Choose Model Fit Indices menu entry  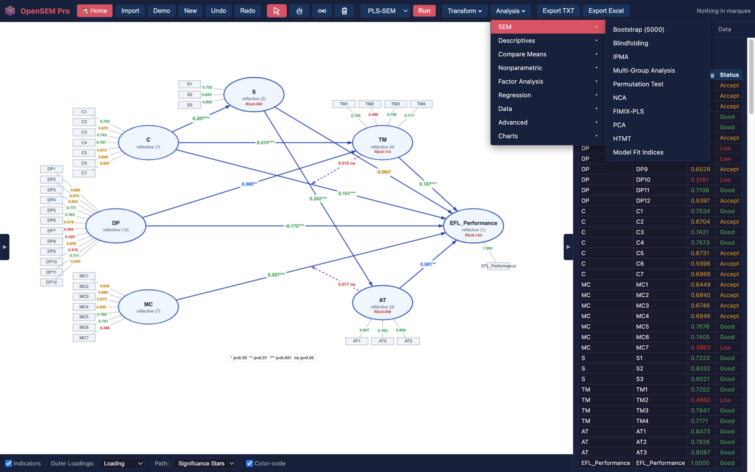638,152
